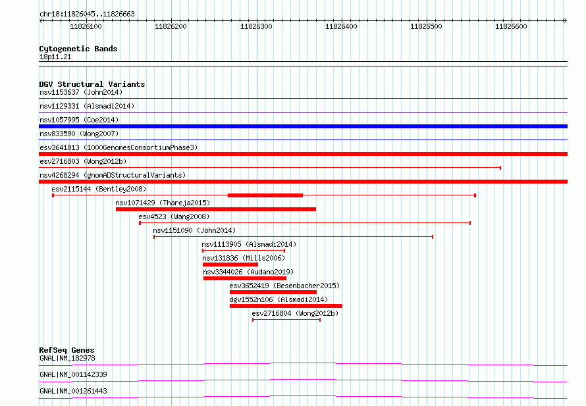Click ruler position 11826400
586x406 pixels.
[x=341, y=26]
